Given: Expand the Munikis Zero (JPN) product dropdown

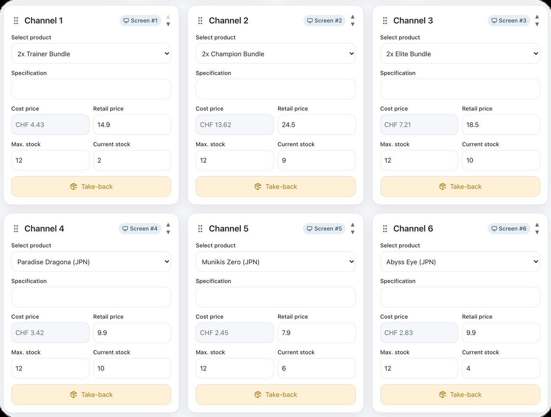Looking at the screenshot, I should tap(275, 261).
